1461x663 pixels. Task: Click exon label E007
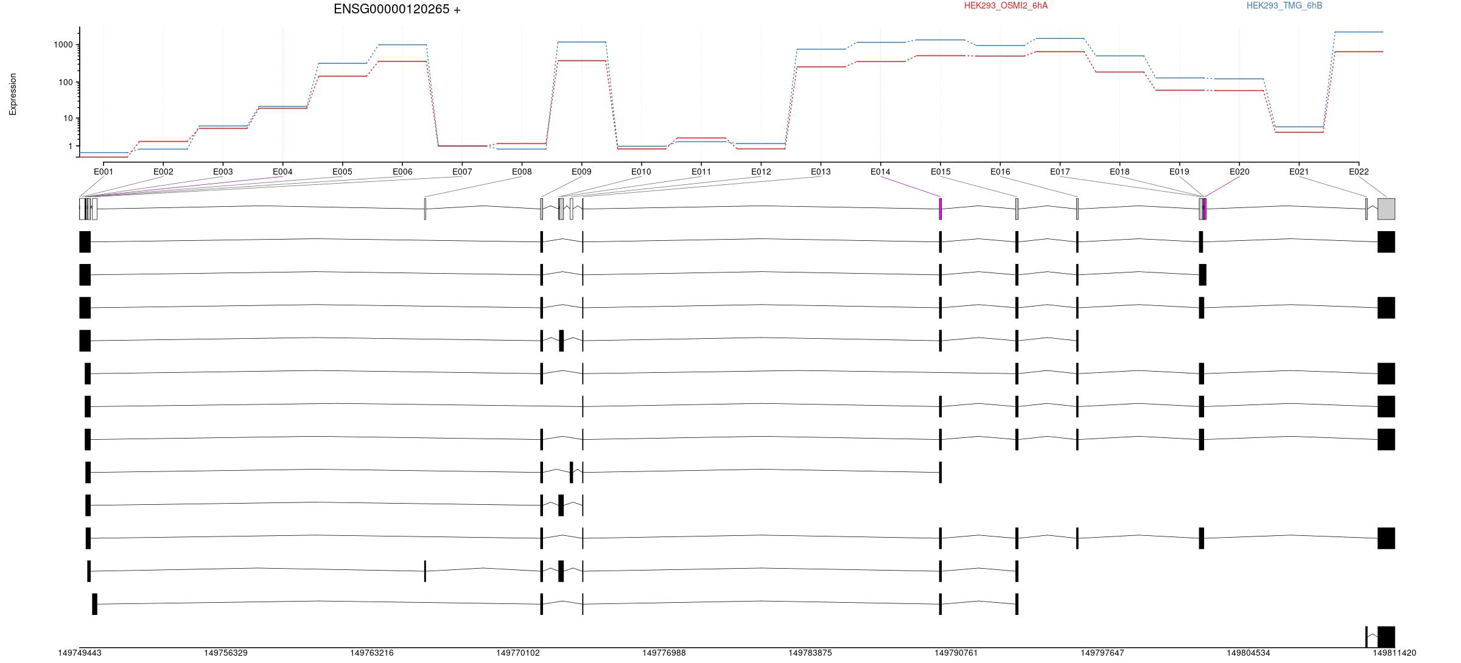[x=462, y=172]
